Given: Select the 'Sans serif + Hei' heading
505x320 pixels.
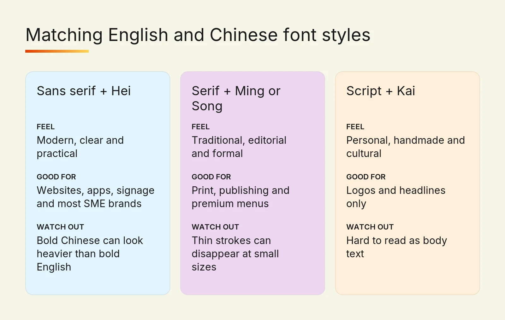Looking at the screenshot, I should (84, 91).
